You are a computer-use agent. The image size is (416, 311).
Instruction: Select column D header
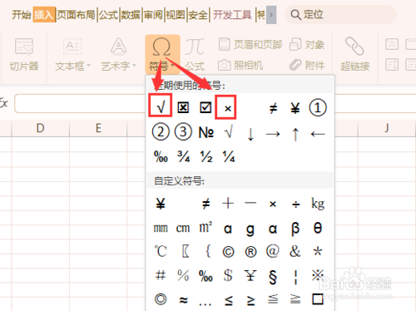point(41,128)
